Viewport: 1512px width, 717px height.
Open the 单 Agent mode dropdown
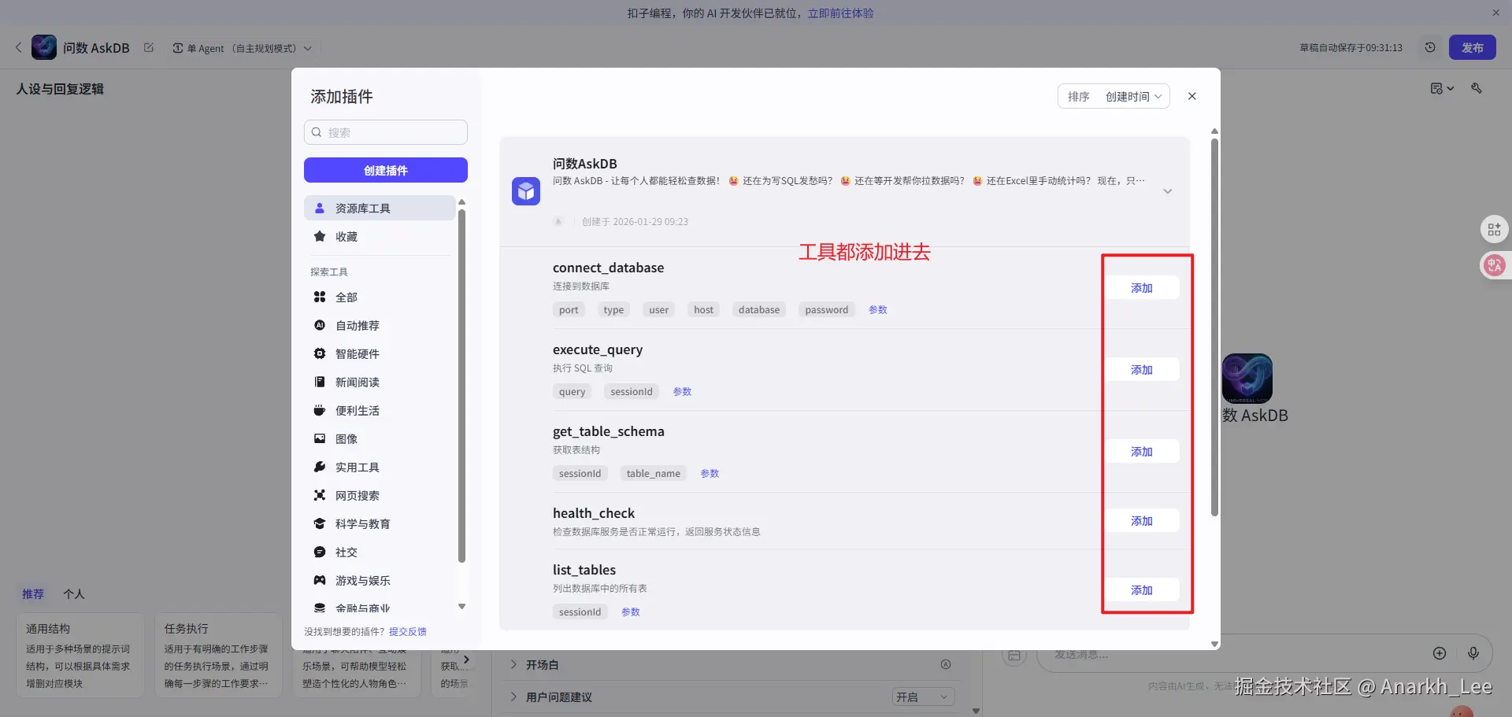coord(243,48)
